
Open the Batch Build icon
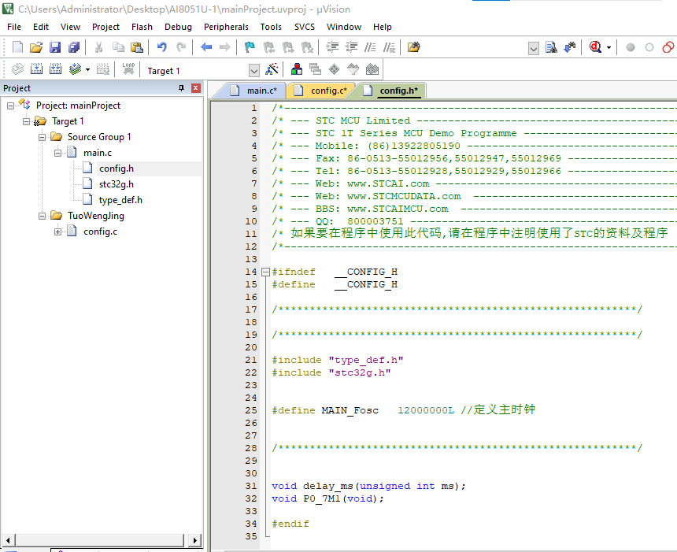point(75,69)
